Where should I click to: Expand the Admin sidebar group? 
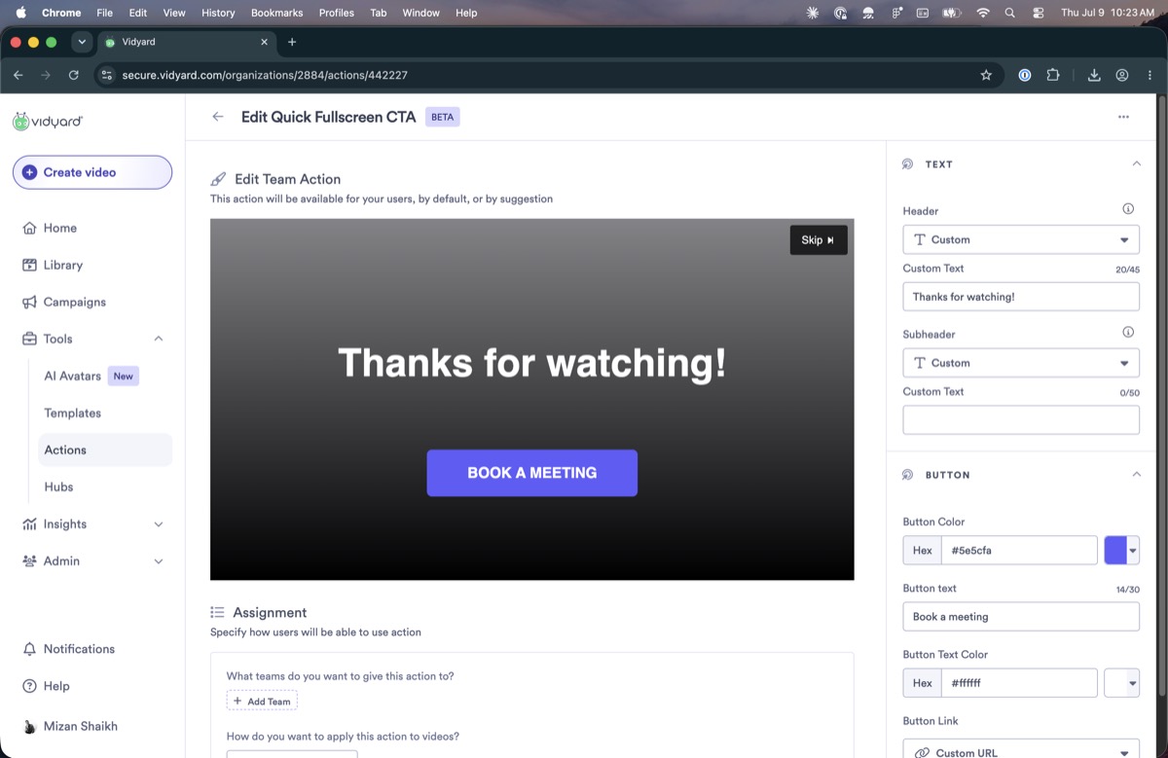click(x=159, y=560)
